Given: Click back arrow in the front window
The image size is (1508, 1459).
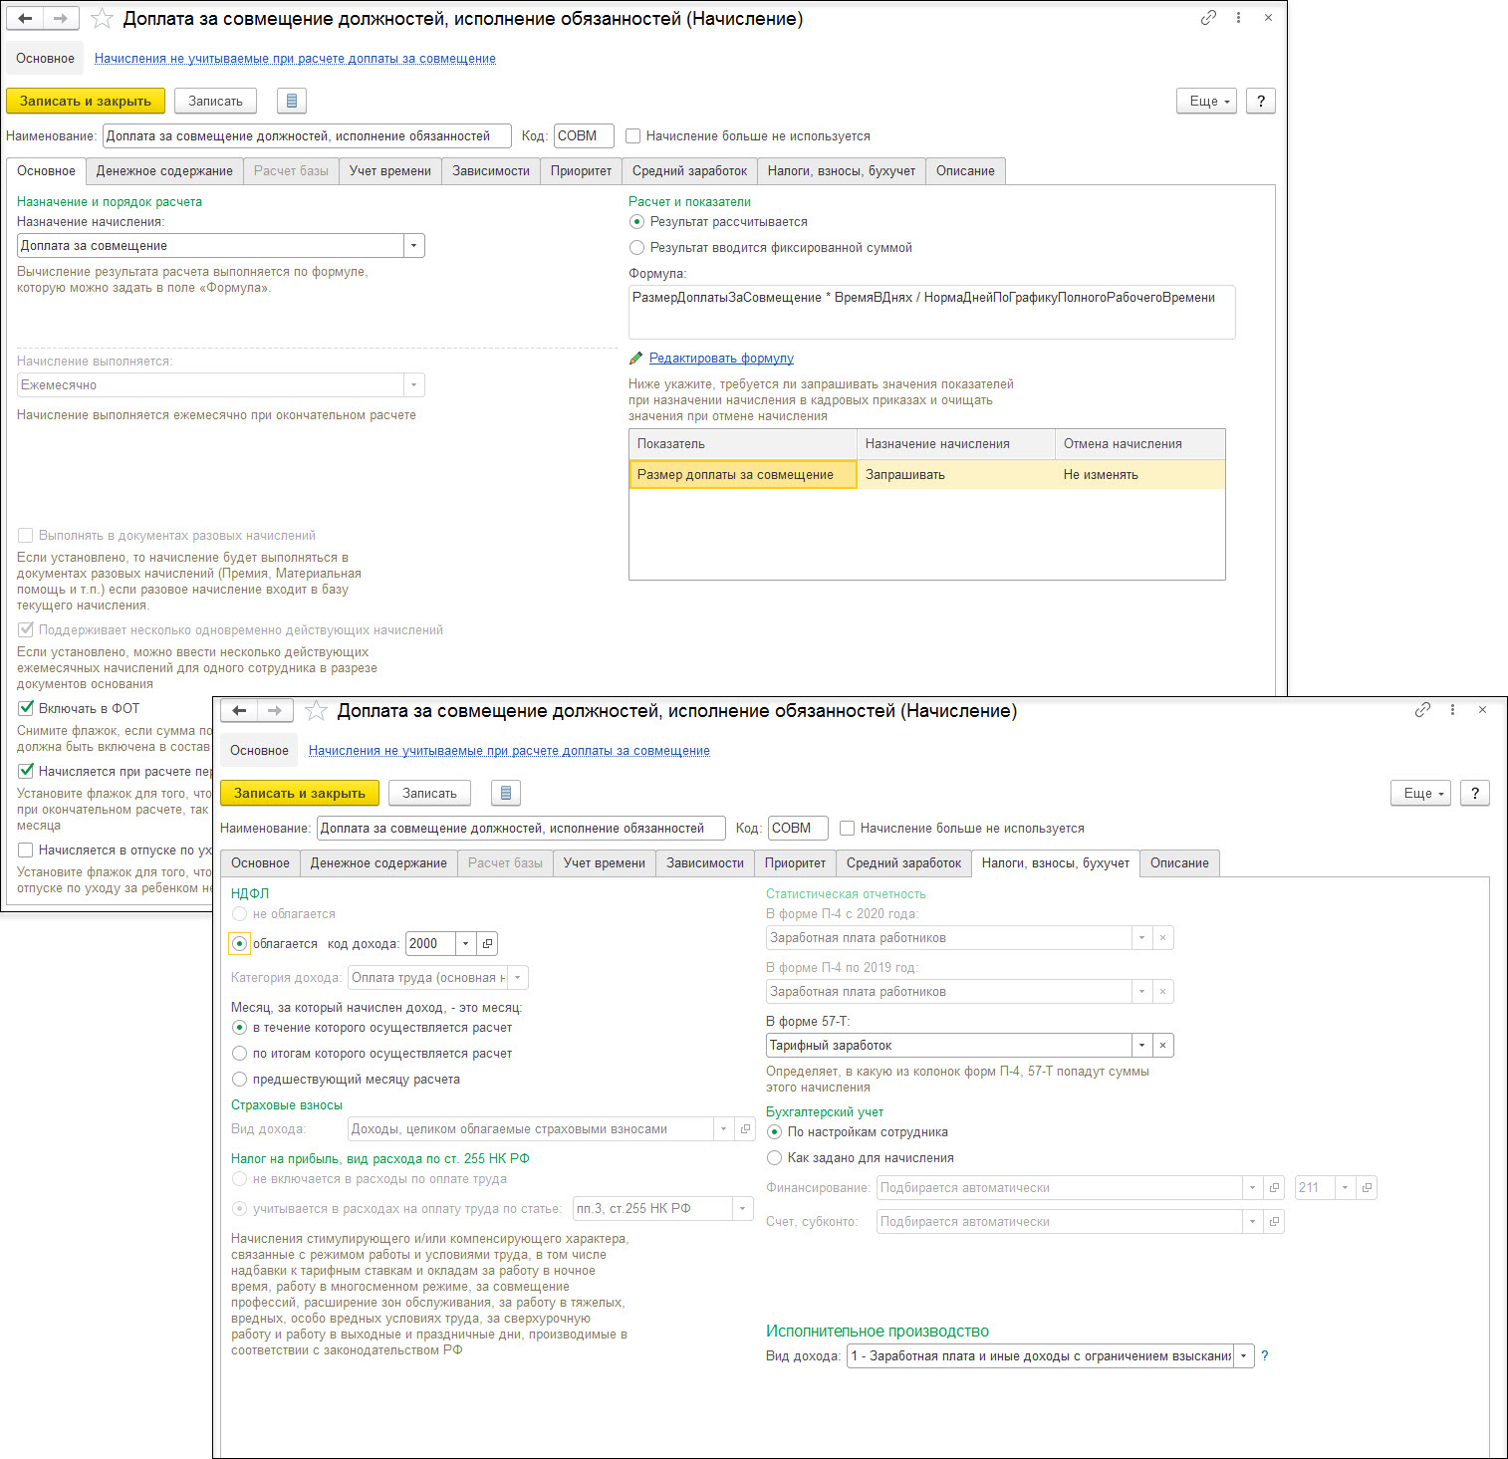Looking at the screenshot, I should (x=239, y=710).
